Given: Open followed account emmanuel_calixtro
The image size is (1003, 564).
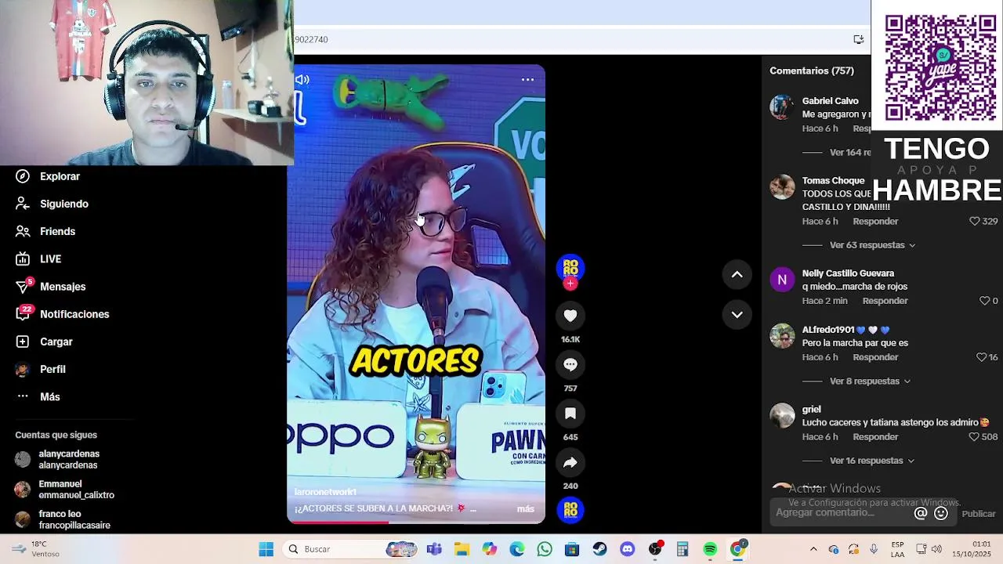Looking at the screenshot, I should (x=65, y=490).
